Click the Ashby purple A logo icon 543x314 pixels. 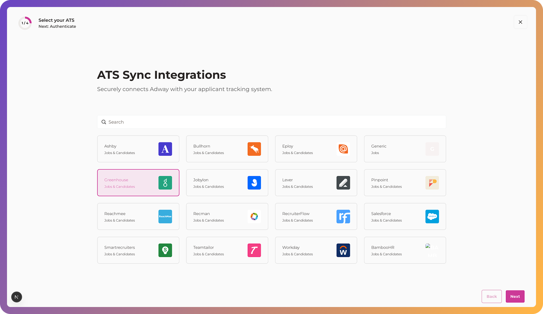[x=165, y=149]
